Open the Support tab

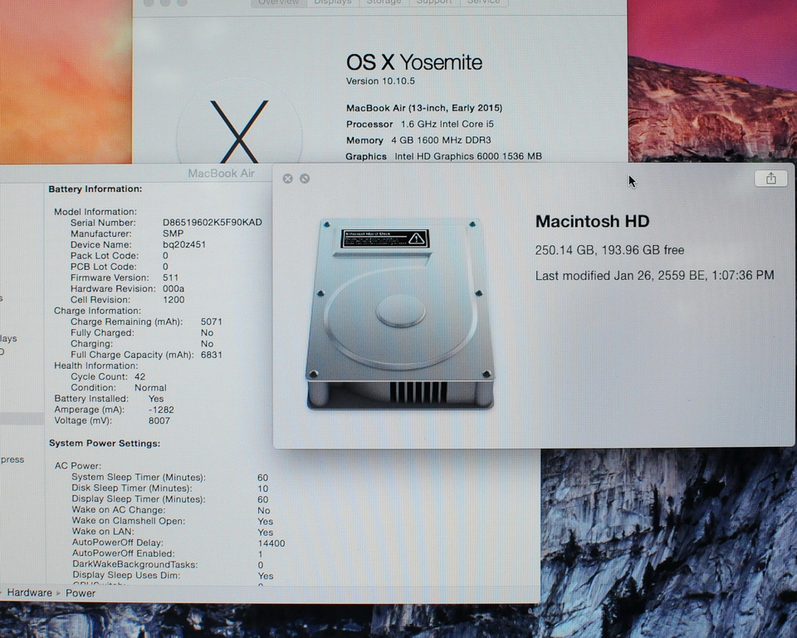pos(433,2)
